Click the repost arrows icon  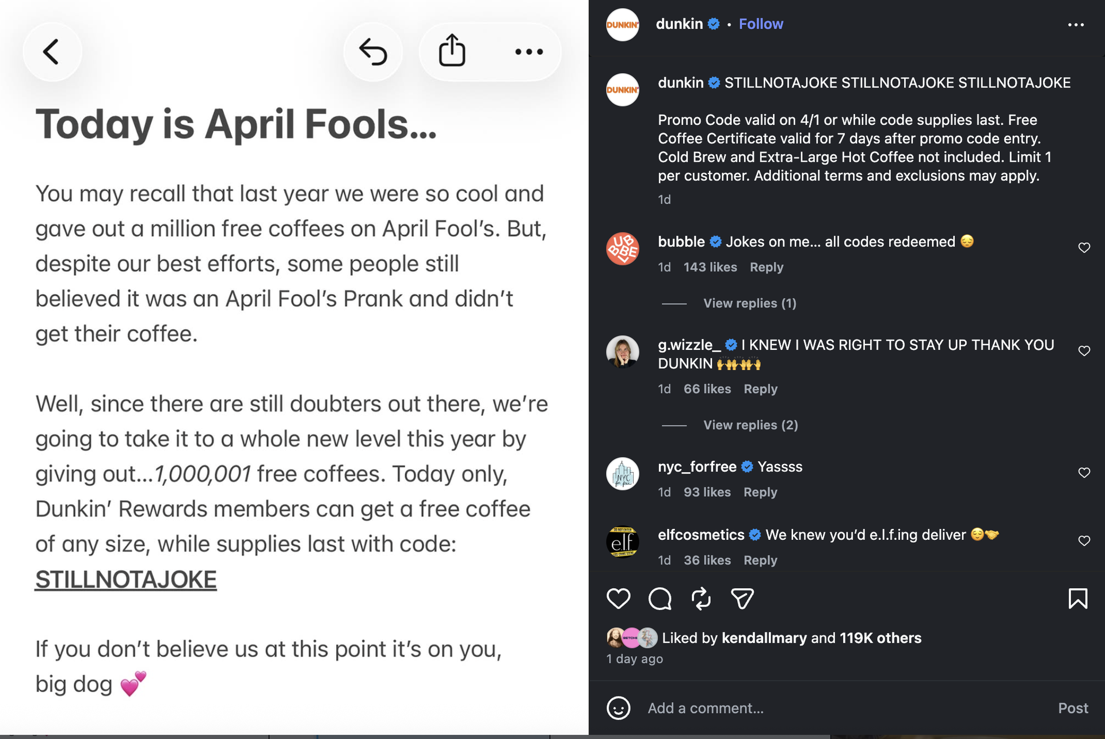[701, 599]
